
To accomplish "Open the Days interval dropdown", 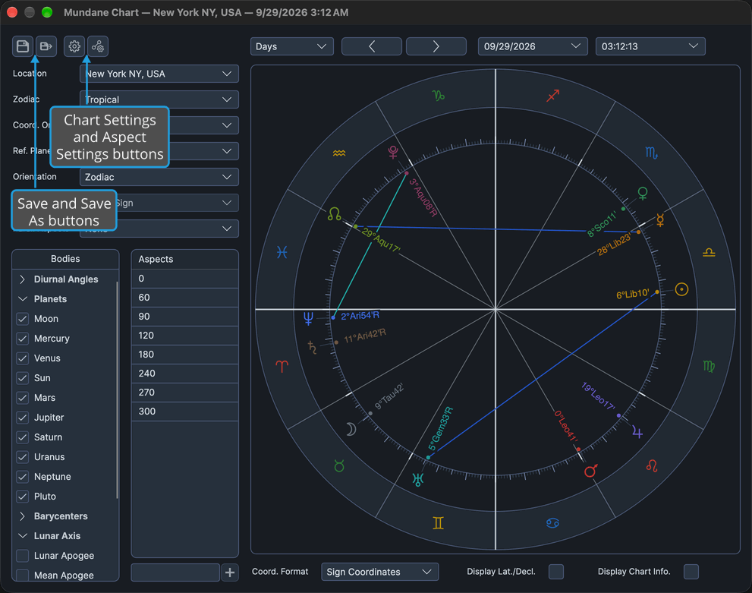I will [x=291, y=46].
